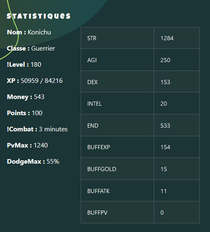Click the Points value 100
The image size is (210, 232).
point(37,113)
